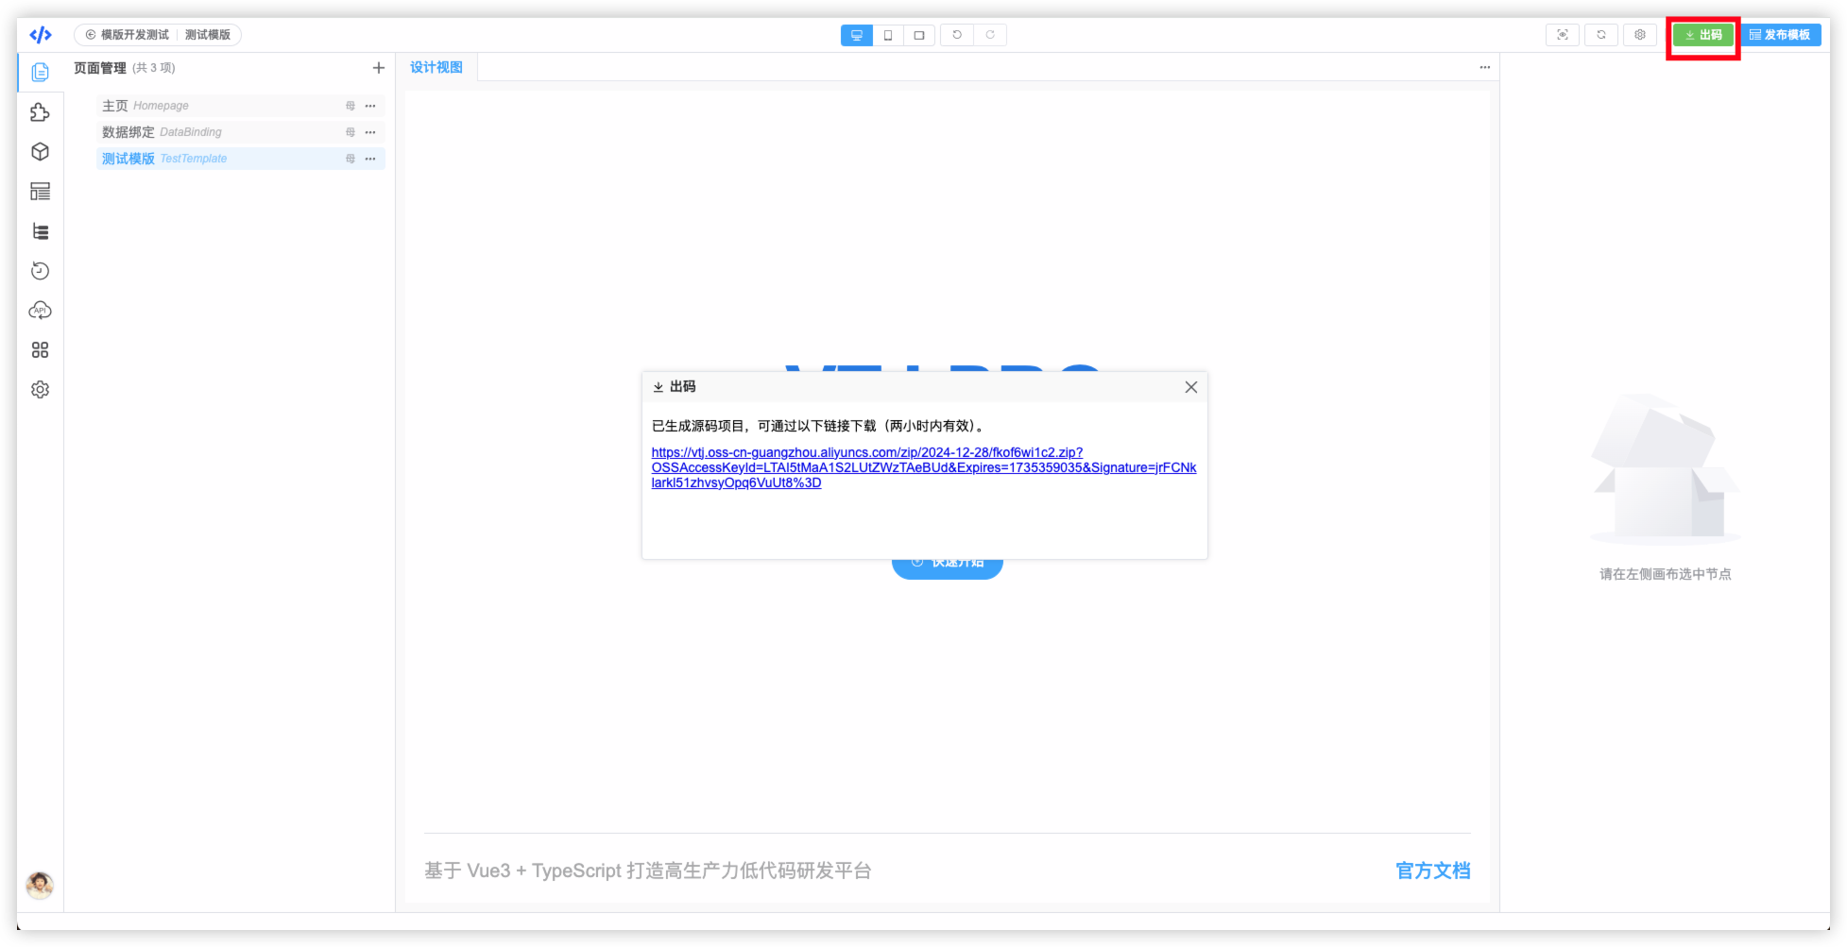This screenshot has width=1847, height=947.
Task: Click the VTJ code logo icon
Action: click(x=40, y=35)
